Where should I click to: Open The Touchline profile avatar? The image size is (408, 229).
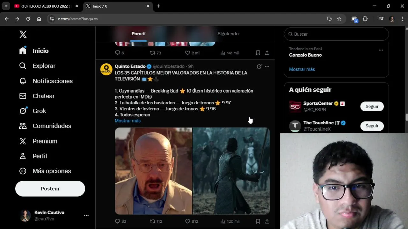coord(295,126)
